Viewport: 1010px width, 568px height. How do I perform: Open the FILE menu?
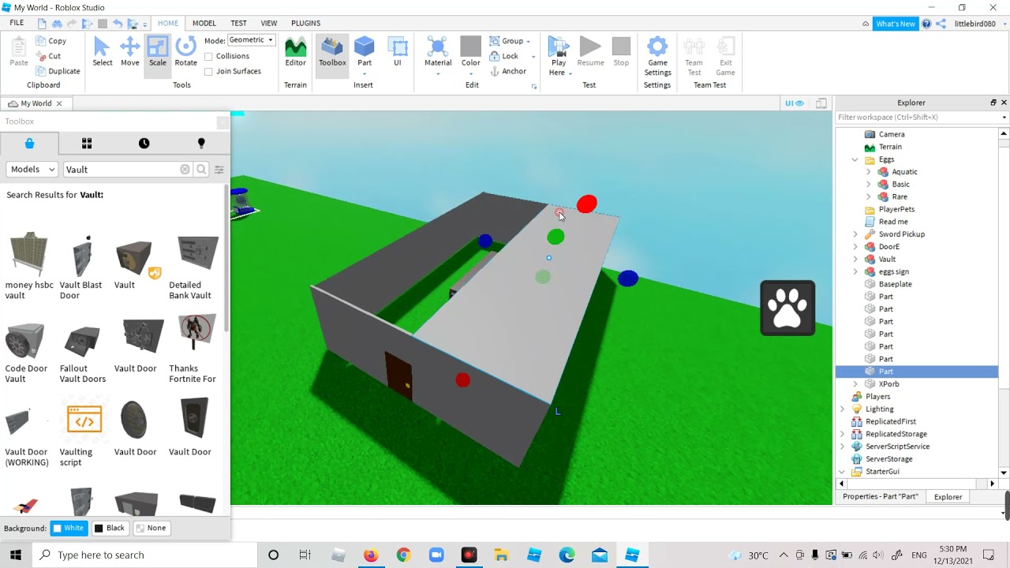pos(17,23)
